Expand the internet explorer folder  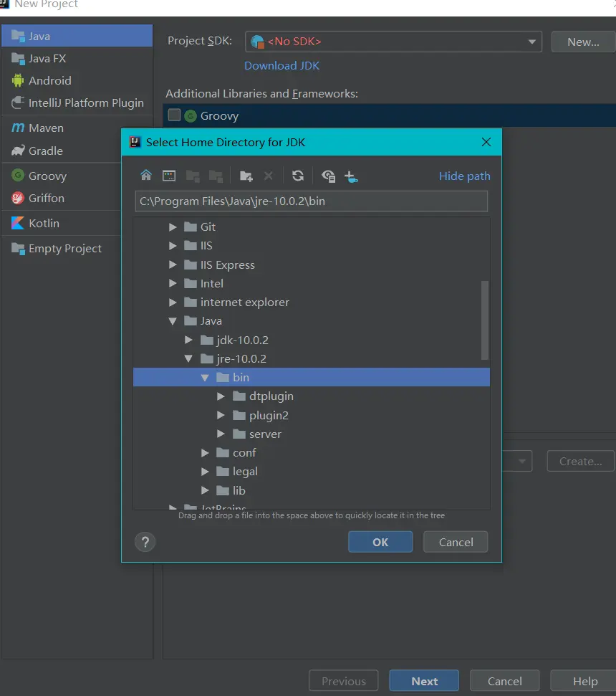click(x=173, y=302)
